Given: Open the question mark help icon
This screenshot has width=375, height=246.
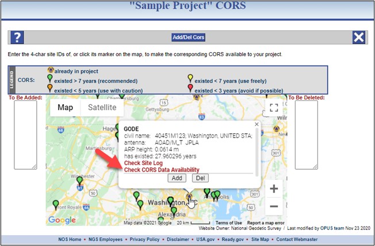Looking at the screenshot, I should point(17,37).
